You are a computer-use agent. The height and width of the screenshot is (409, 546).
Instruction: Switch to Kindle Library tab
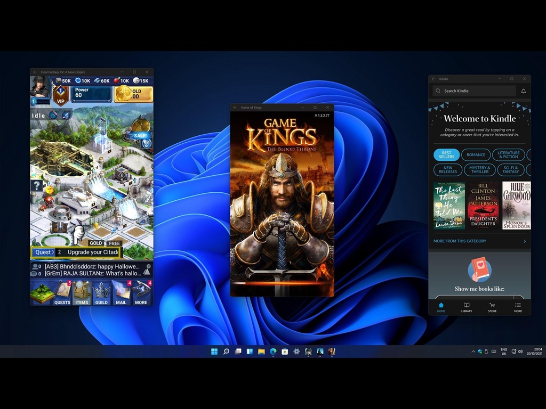click(467, 307)
